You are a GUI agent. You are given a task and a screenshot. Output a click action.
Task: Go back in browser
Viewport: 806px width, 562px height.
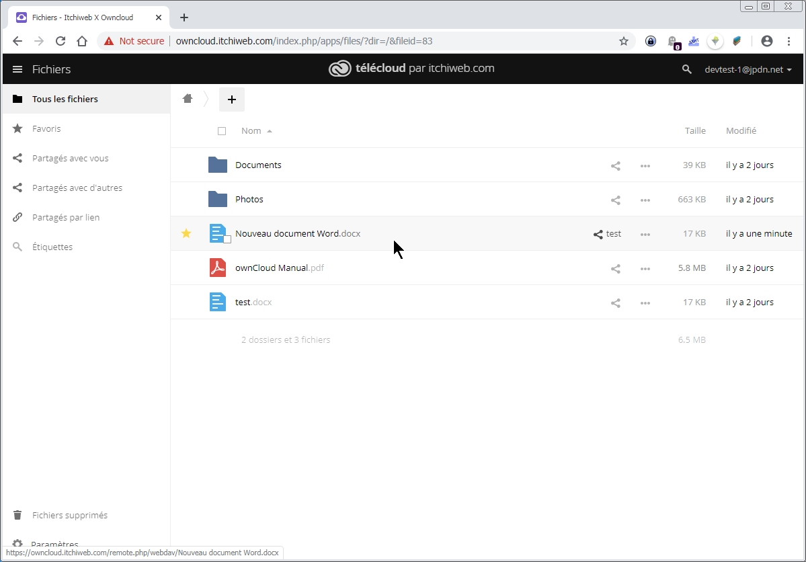click(x=17, y=41)
